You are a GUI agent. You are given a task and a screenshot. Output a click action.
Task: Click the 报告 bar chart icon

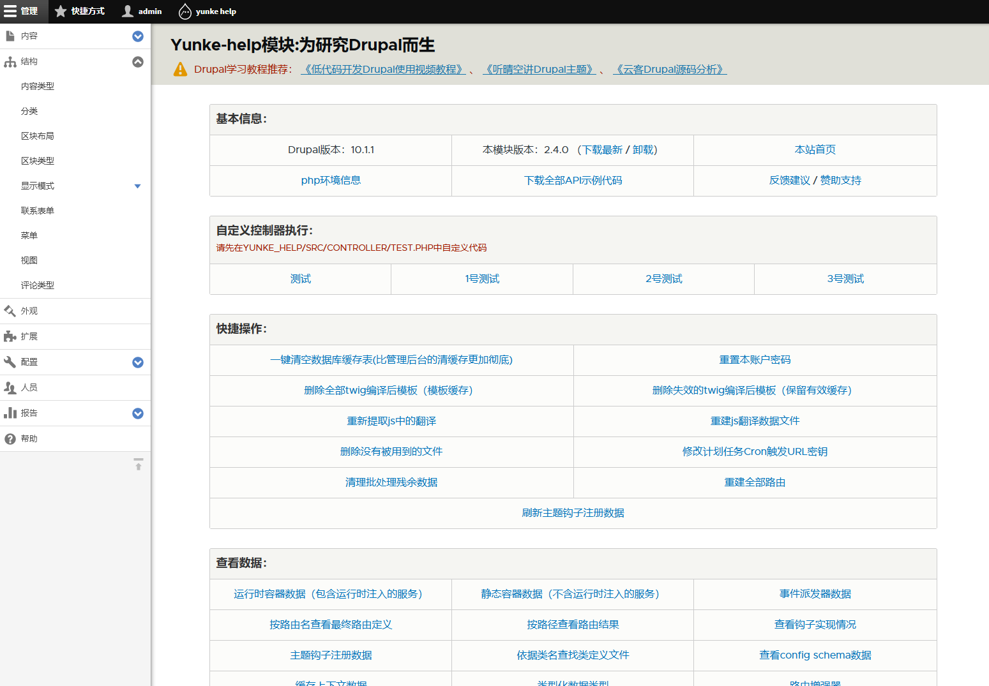pyautogui.click(x=10, y=413)
